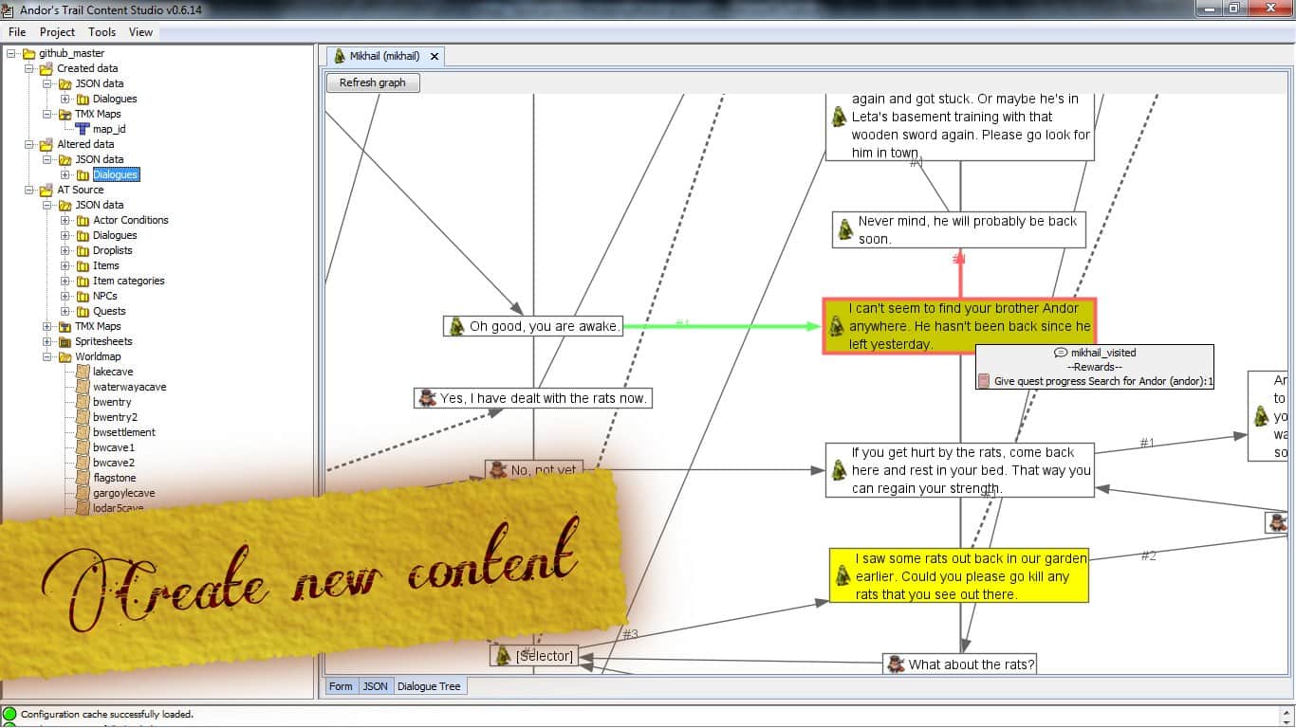
Task: Click the Actor Conditions folder icon
Action: click(83, 220)
